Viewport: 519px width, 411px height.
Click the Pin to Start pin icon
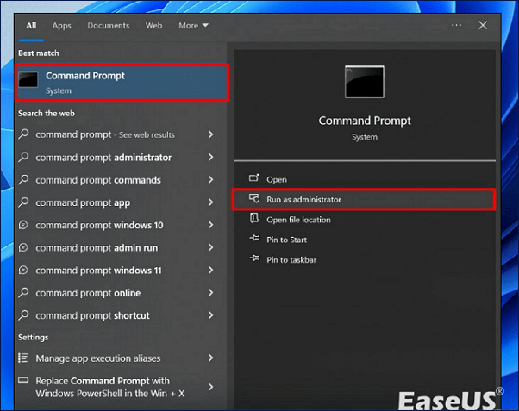[254, 240]
